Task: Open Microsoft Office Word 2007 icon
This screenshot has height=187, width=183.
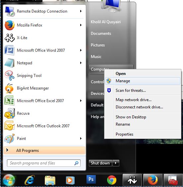Action: pos(10,50)
